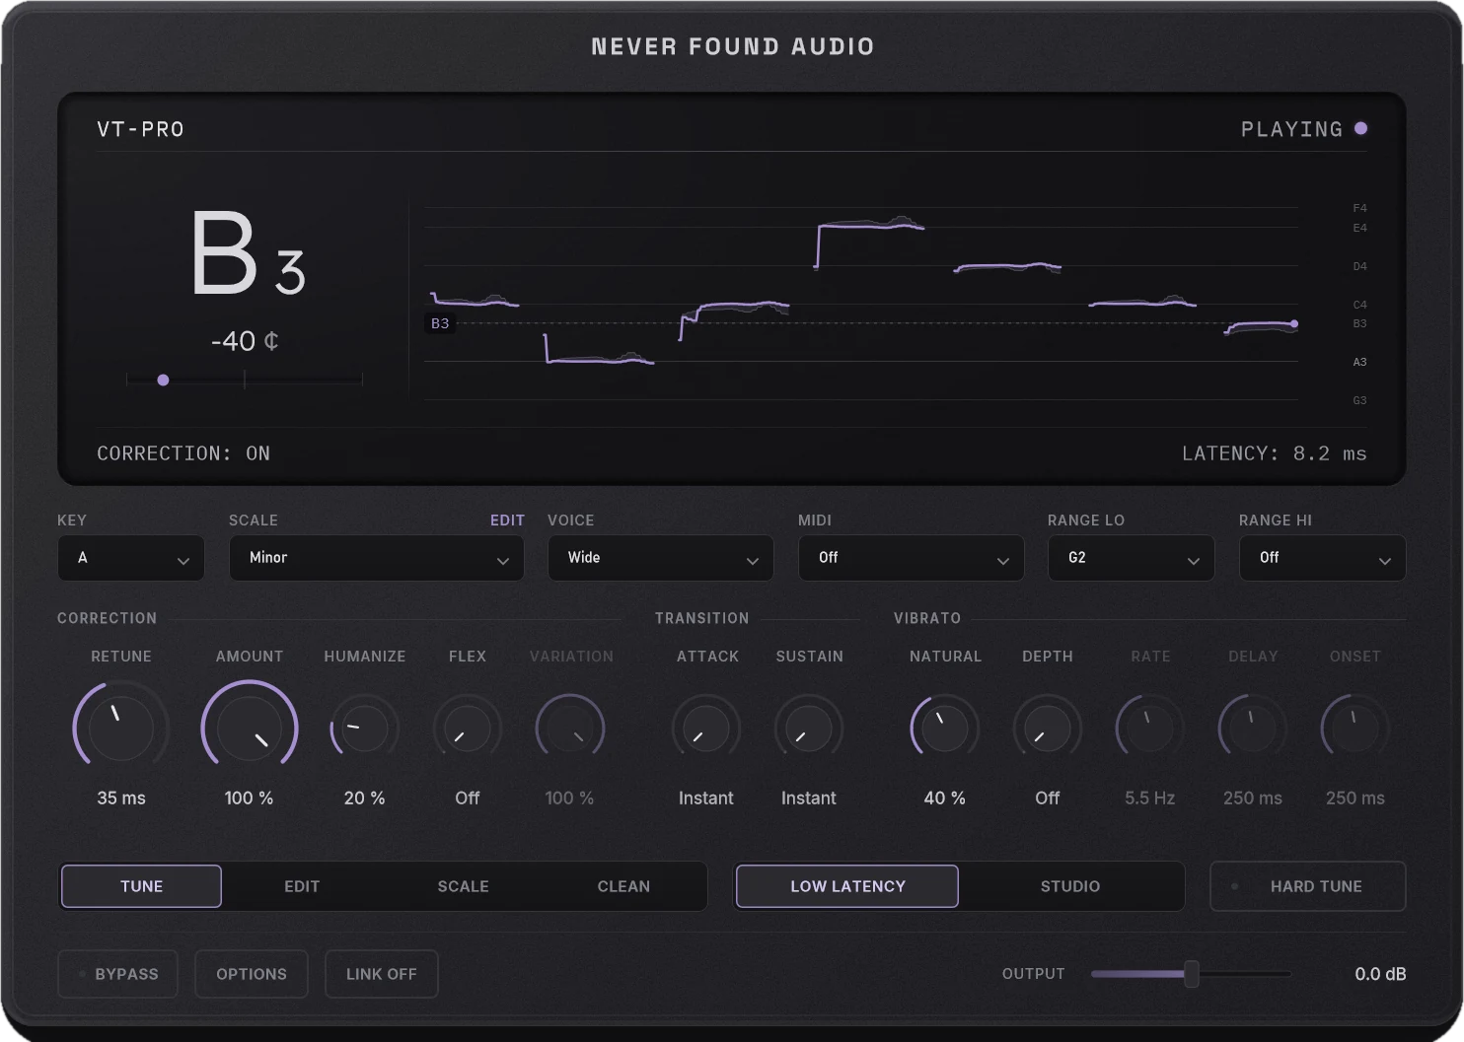
Task: Click the Sustain transition knob
Action: coord(809,729)
